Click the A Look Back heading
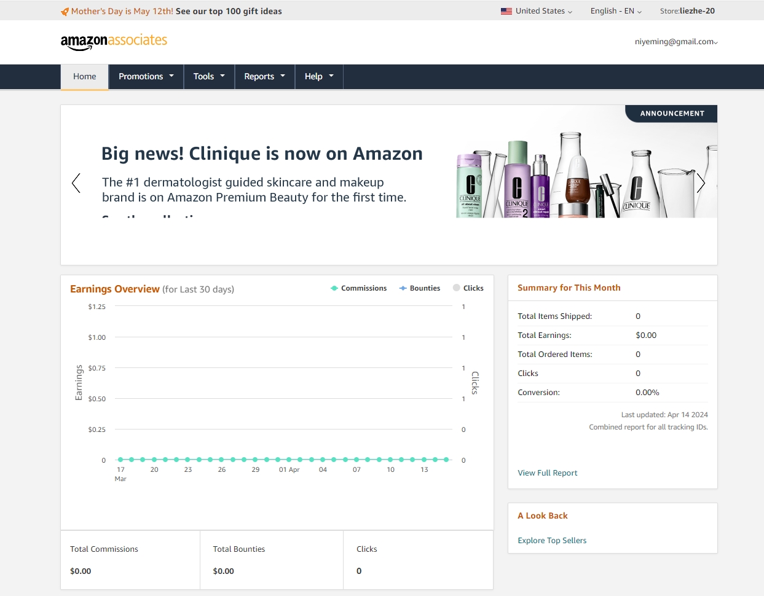Image resolution: width=764 pixels, height=596 pixels. (543, 516)
